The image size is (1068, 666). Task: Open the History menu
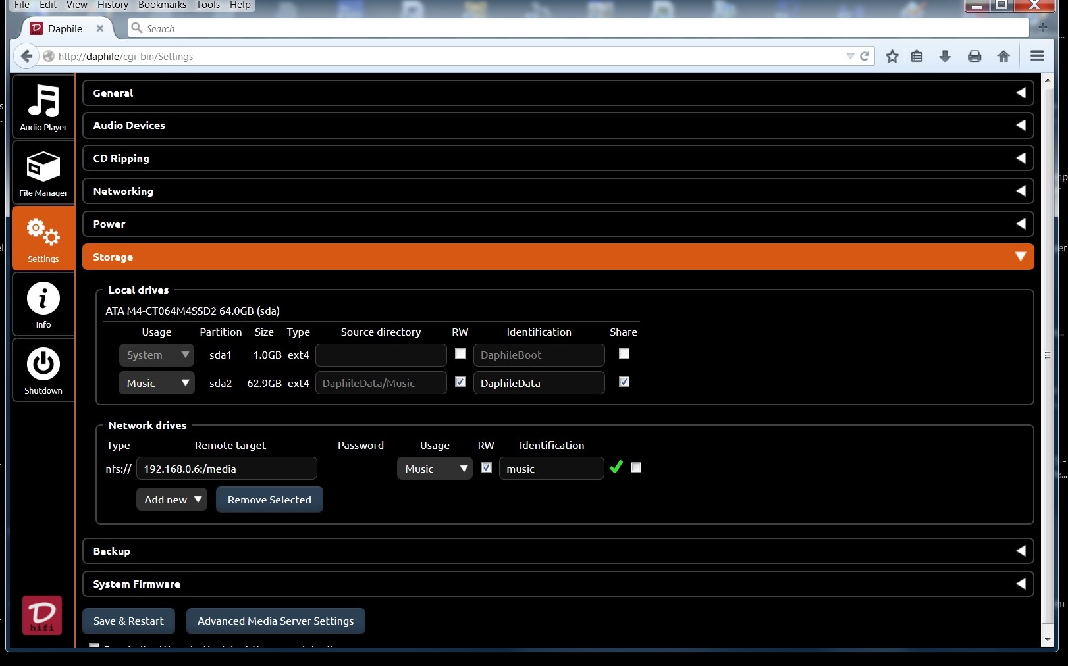(x=113, y=5)
